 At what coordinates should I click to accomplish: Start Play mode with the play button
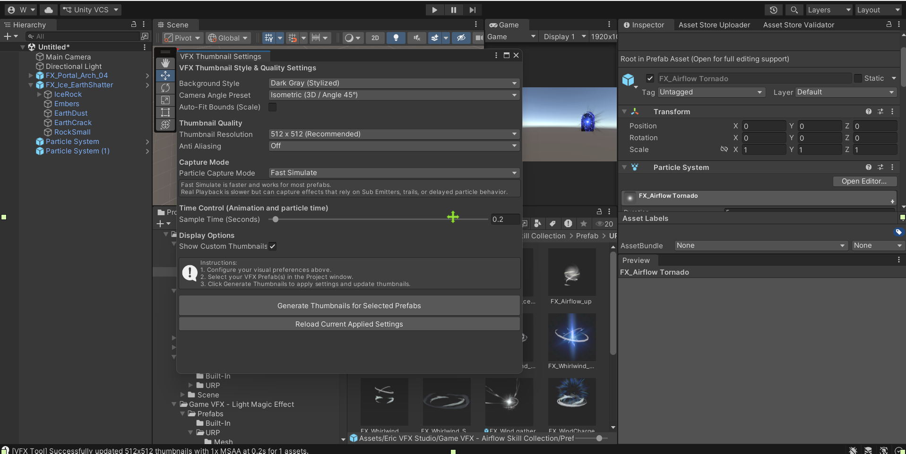click(x=434, y=10)
